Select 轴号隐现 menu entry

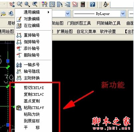34,71
